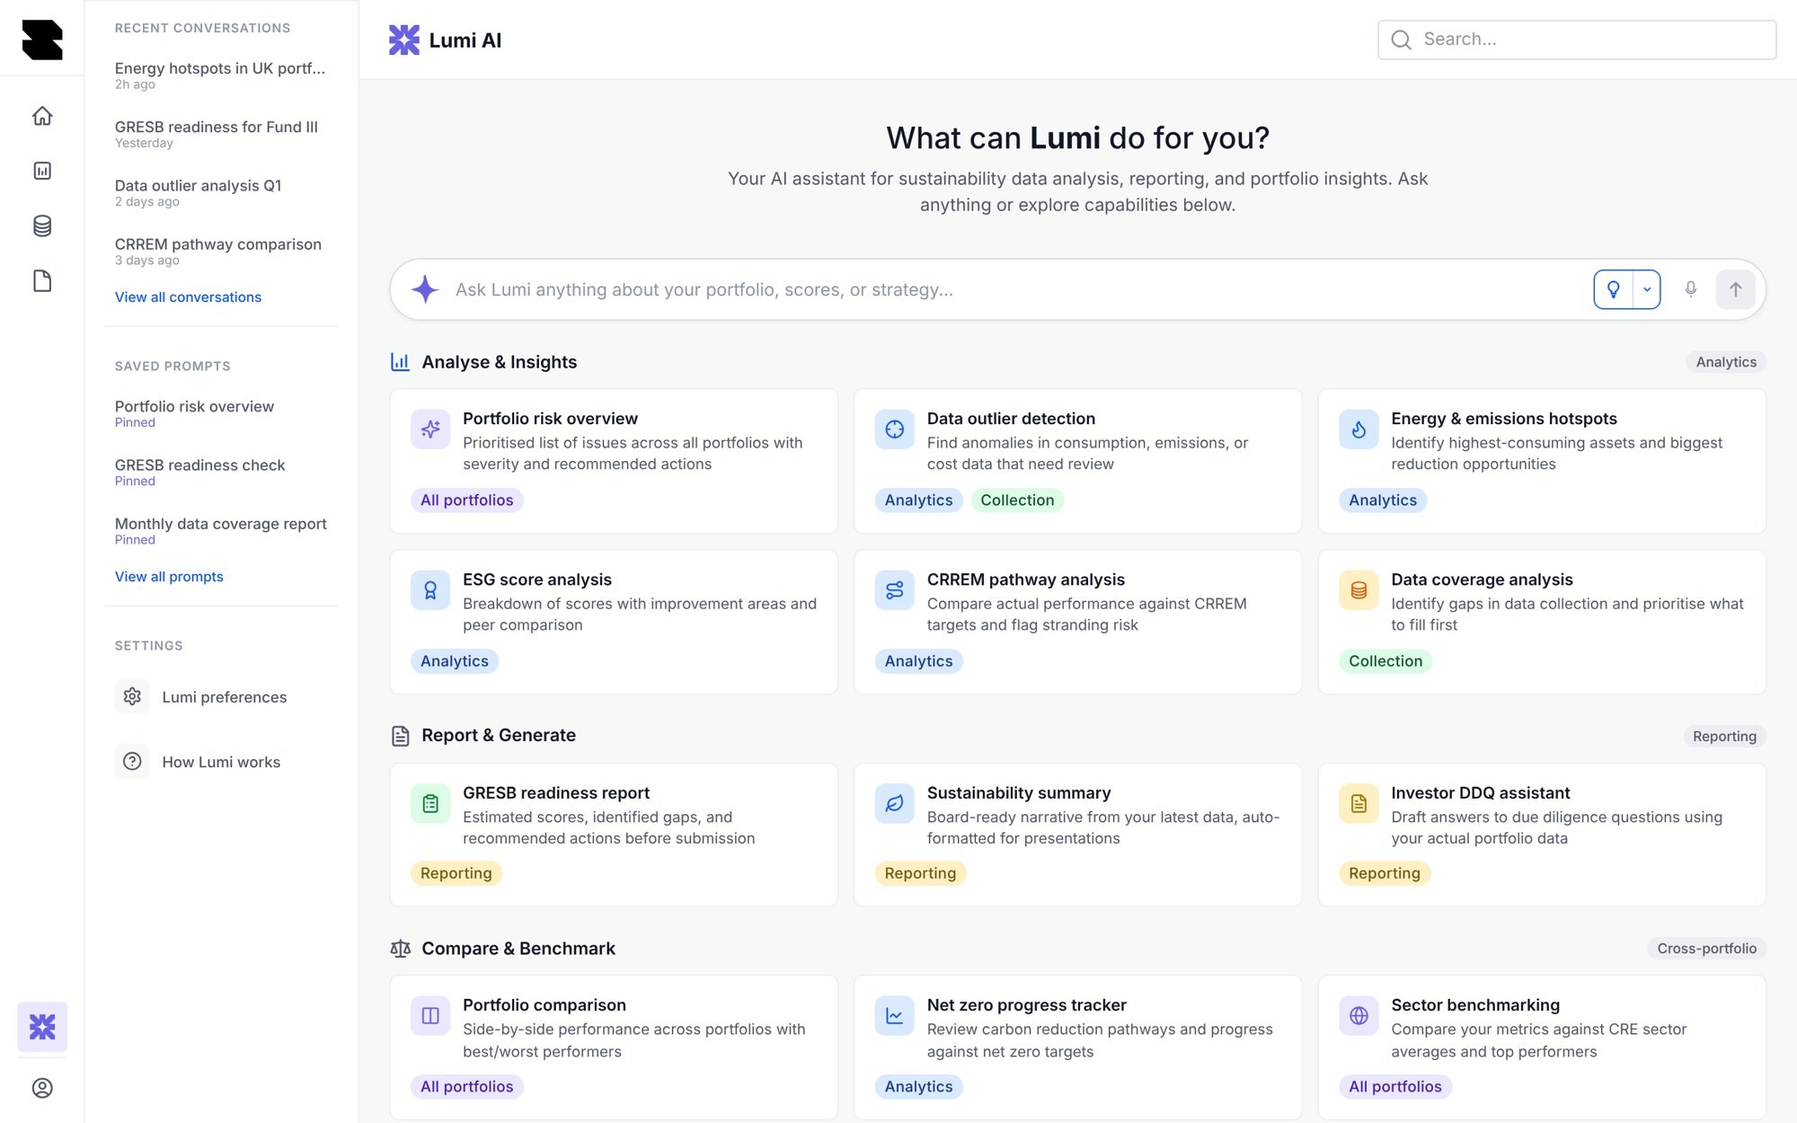1797x1123 pixels.
Task: Click the Analyse & Insights section heading
Action: [499, 362]
